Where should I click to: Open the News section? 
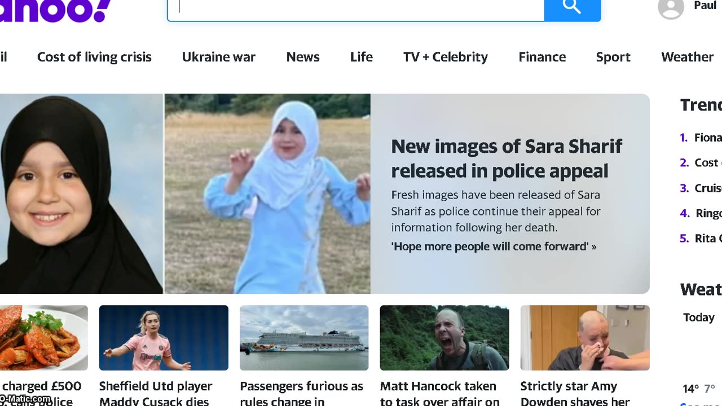tap(303, 57)
